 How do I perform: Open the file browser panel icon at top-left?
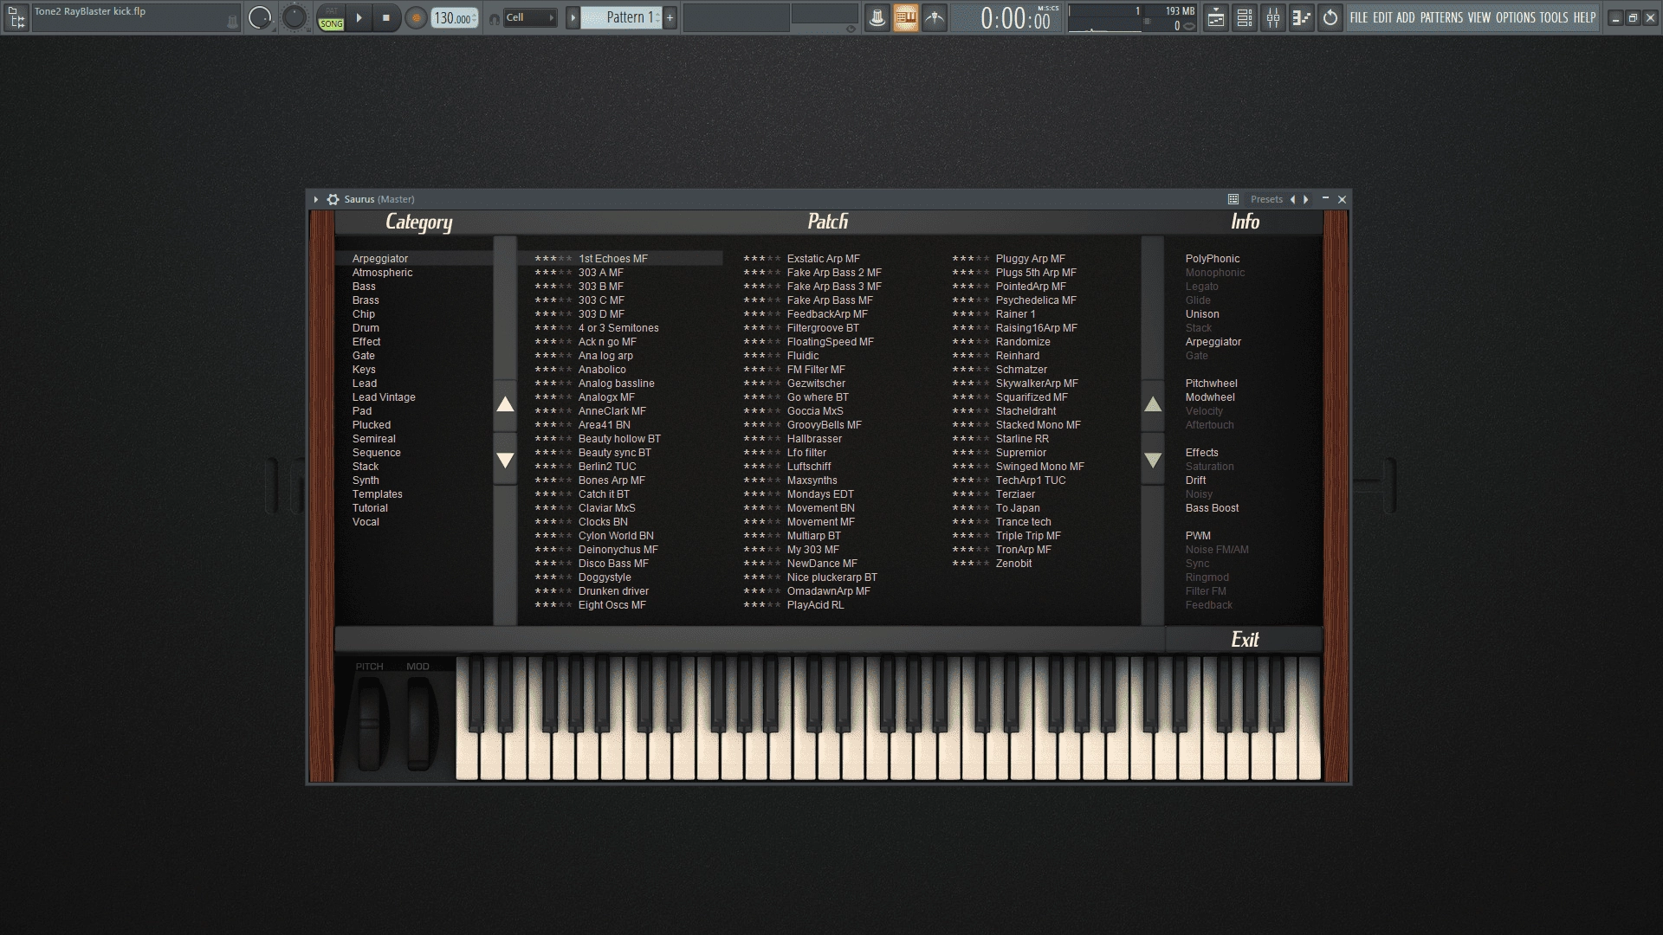(x=16, y=17)
